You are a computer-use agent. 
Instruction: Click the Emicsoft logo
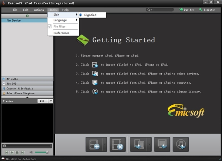coord(186,111)
